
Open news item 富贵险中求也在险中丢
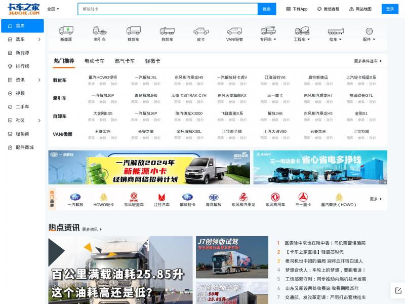tap(325, 243)
